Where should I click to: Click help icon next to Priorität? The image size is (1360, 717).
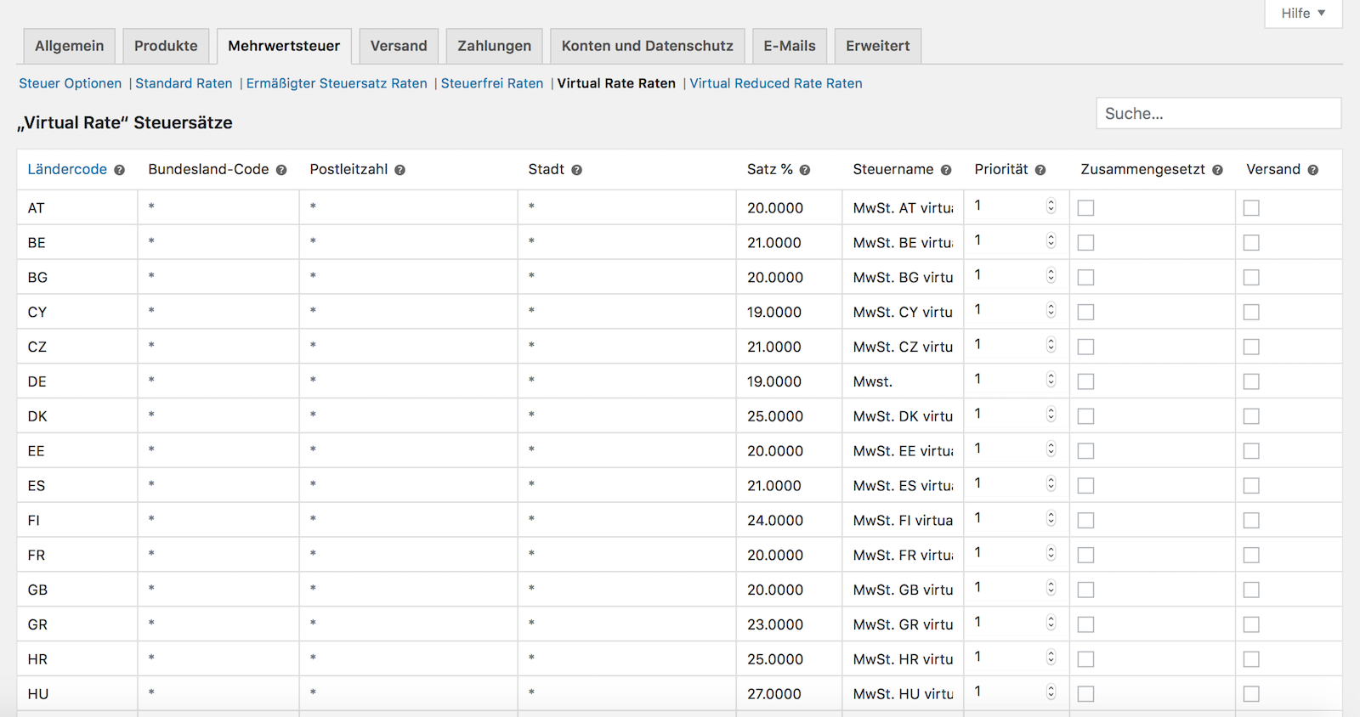[1040, 170]
